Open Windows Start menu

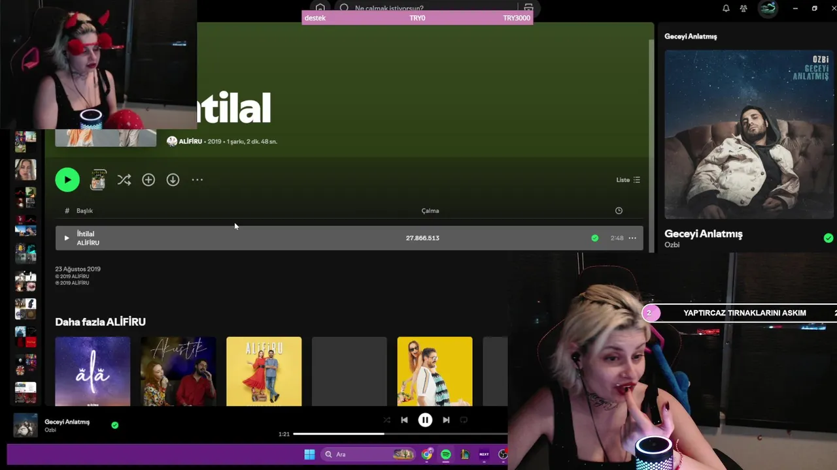pos(309,454)
